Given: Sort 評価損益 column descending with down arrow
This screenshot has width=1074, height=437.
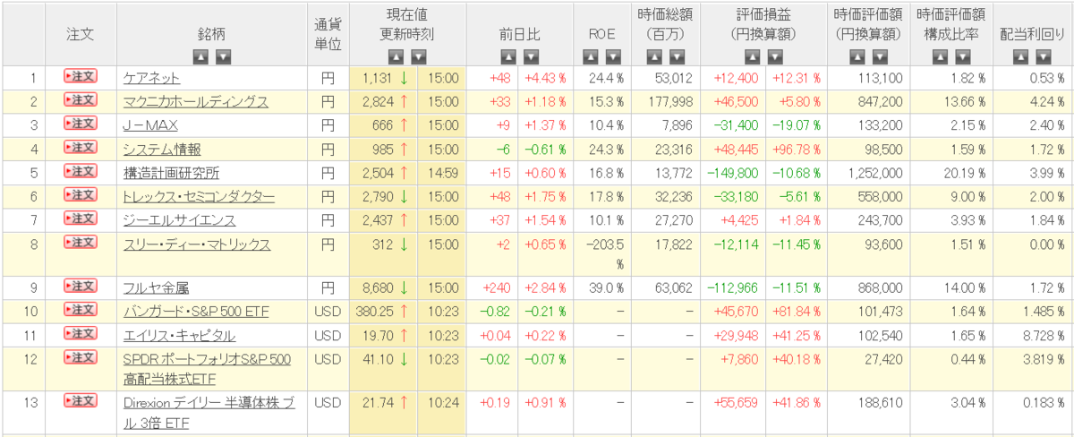Looking at the screenshot, I should click(x=773, y=56).
